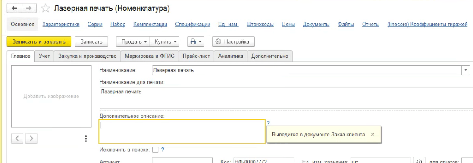
Task: Open the Ед. изм. link
Action: click(229, 25)
